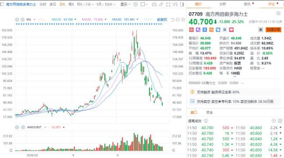
Task: Click the 193.650 peak candlestick
Action: click(x=136, y=36)
